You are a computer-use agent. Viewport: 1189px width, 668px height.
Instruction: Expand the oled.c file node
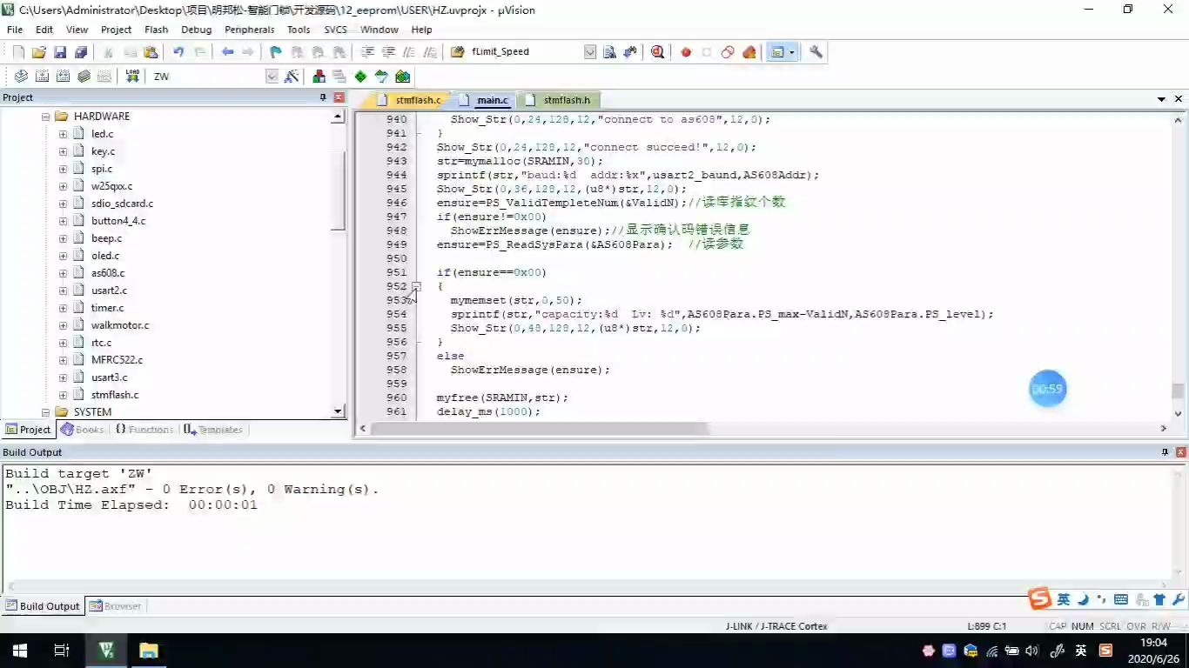63,256
